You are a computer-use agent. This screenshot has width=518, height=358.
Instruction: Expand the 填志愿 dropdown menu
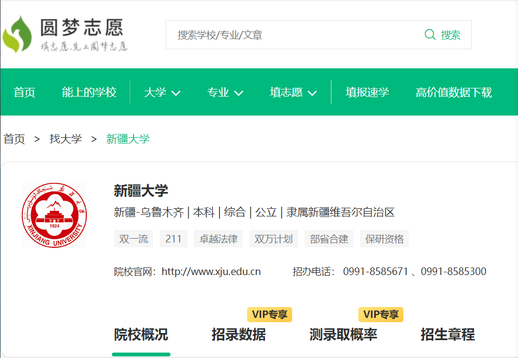pos(293,92)
